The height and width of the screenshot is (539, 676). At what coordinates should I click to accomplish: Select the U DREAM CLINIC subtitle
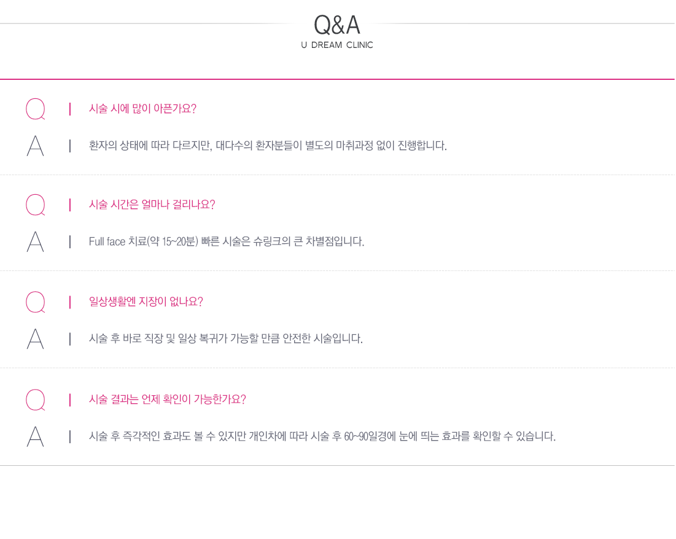coord(336,45)
